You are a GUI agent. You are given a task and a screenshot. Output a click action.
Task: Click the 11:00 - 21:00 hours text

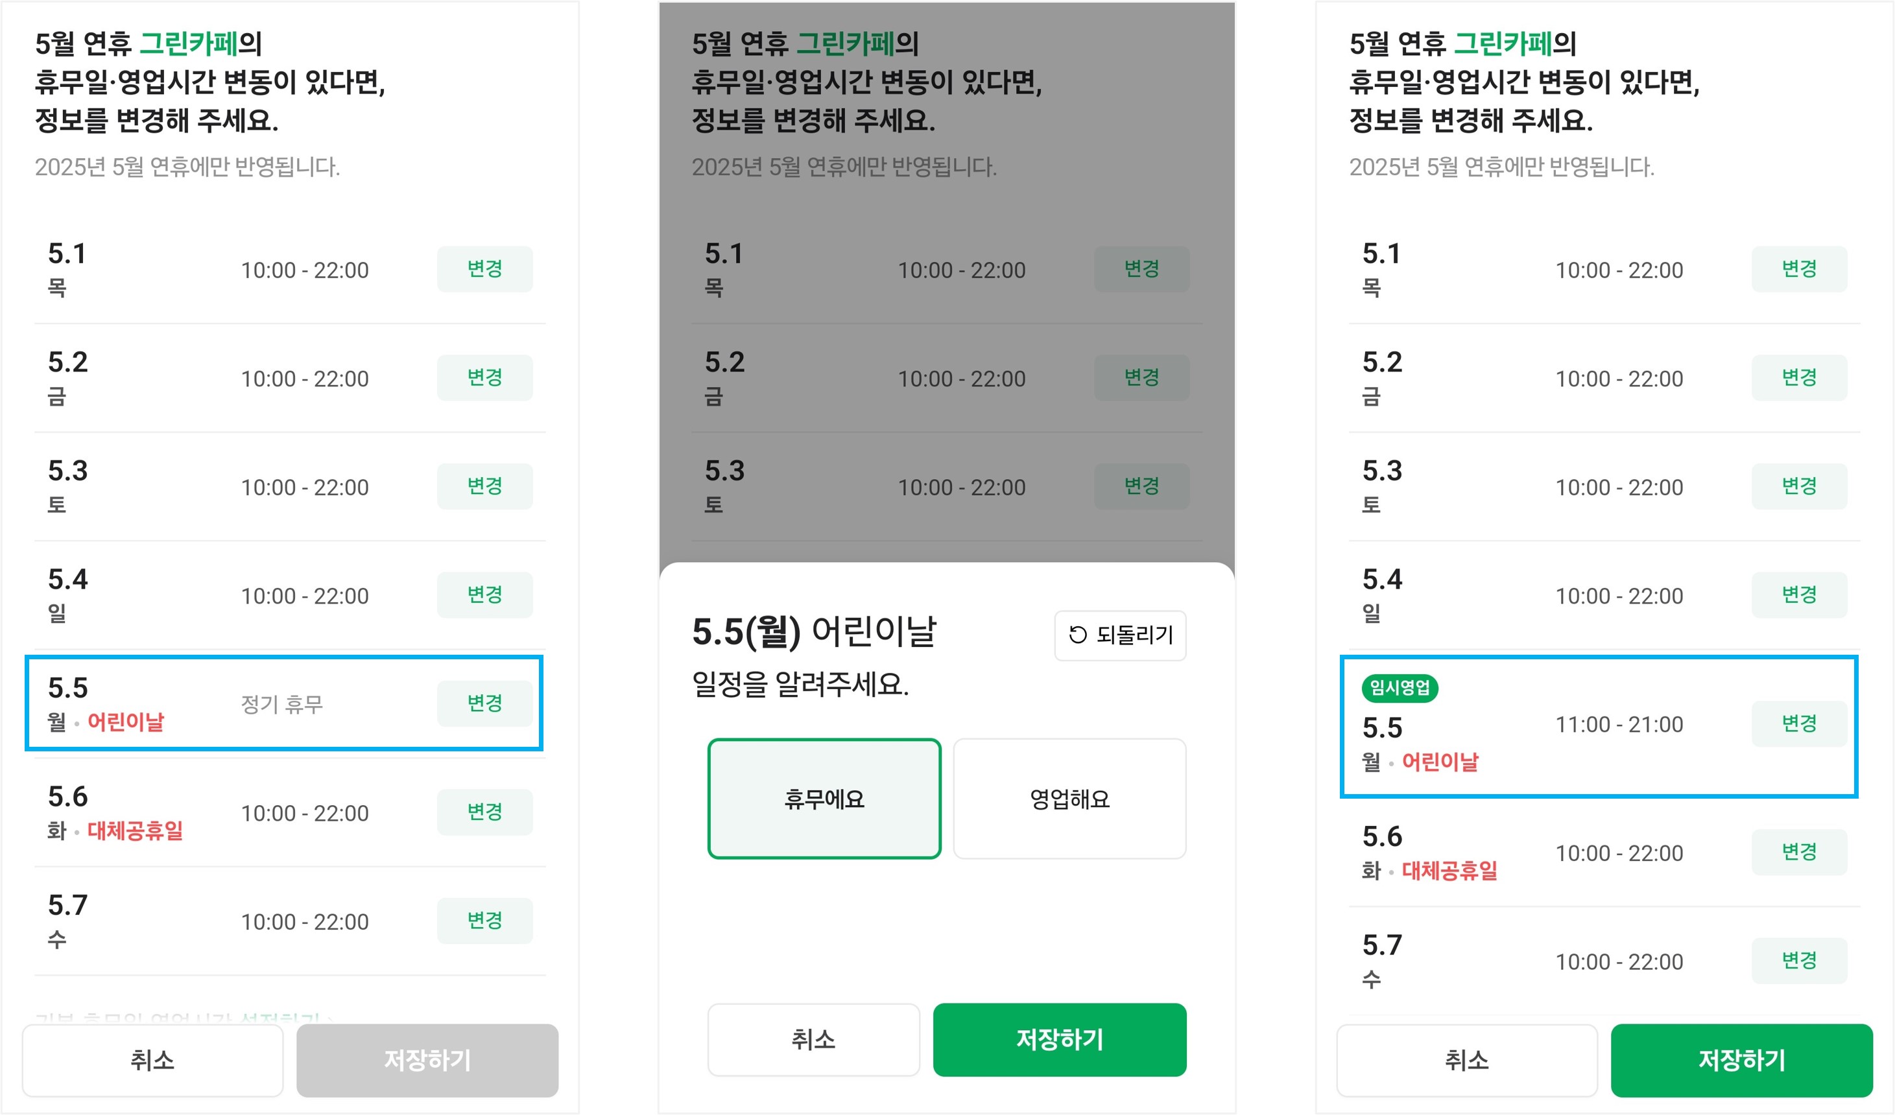coord(1619,725)
